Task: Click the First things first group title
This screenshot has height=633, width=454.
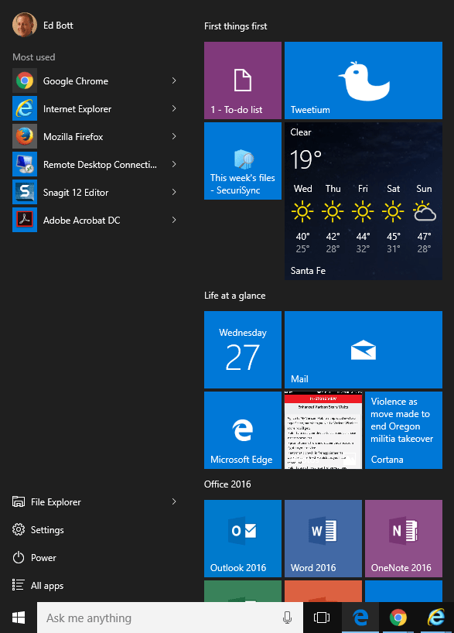Action: tap(236, 26)
